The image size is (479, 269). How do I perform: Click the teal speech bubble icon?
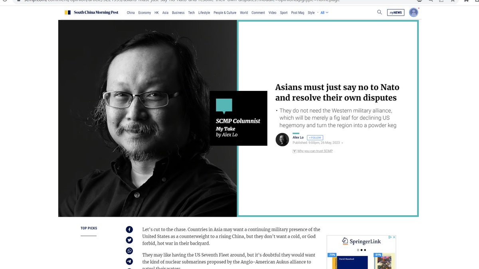tap(224, 106)
